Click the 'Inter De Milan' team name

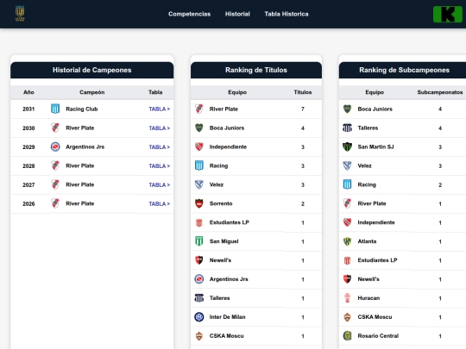pyautogui.click(x=227, y=317)
